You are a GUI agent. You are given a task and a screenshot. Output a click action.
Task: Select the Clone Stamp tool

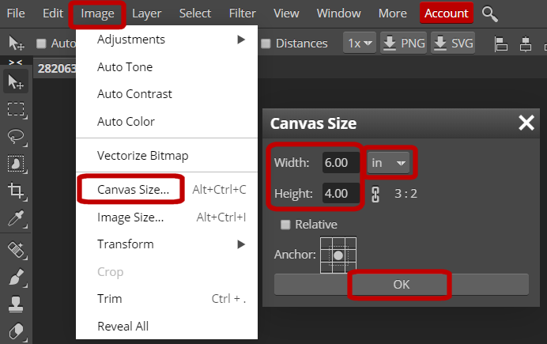pos(16,304)
